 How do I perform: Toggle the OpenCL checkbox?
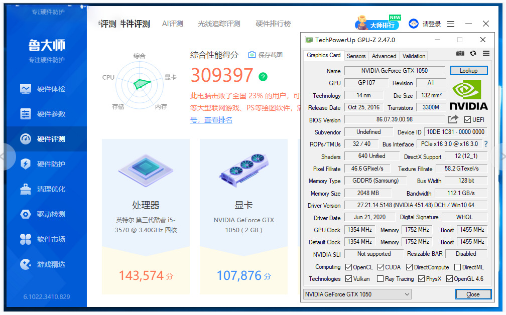[x=348, y=267]
